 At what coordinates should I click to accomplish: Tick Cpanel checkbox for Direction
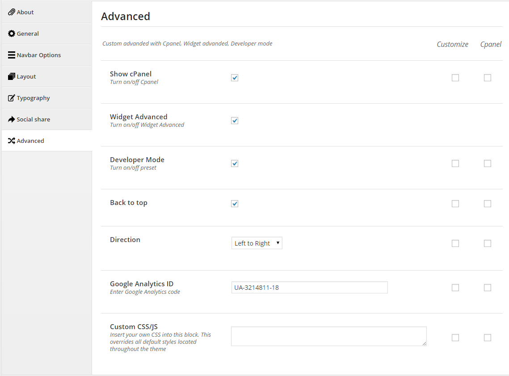(x=487, y=243)
